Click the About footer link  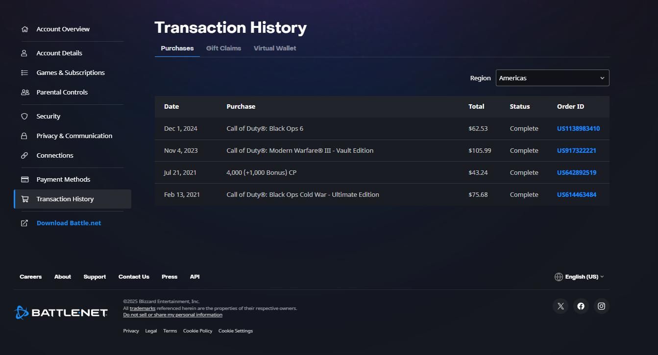[63, 277]
